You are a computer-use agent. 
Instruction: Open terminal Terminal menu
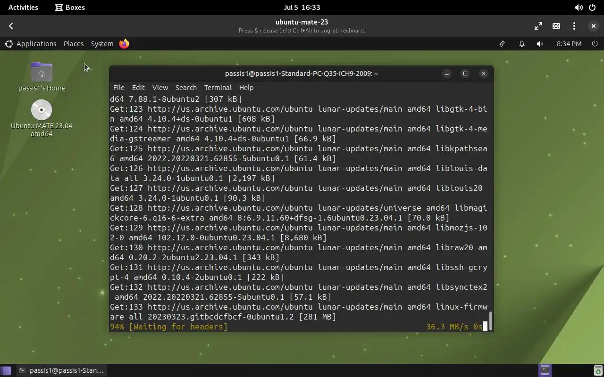(x=218, y=88)
